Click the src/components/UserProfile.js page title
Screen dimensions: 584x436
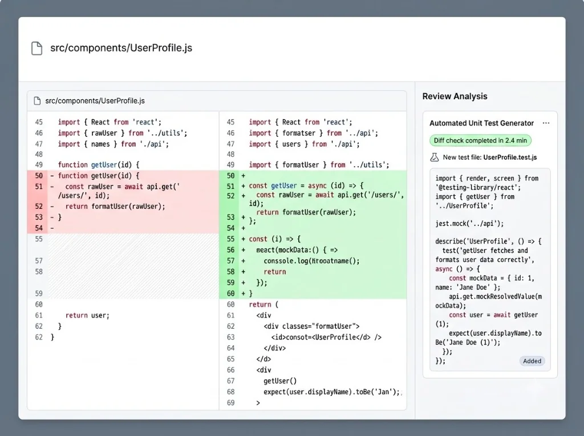(121, 48)
